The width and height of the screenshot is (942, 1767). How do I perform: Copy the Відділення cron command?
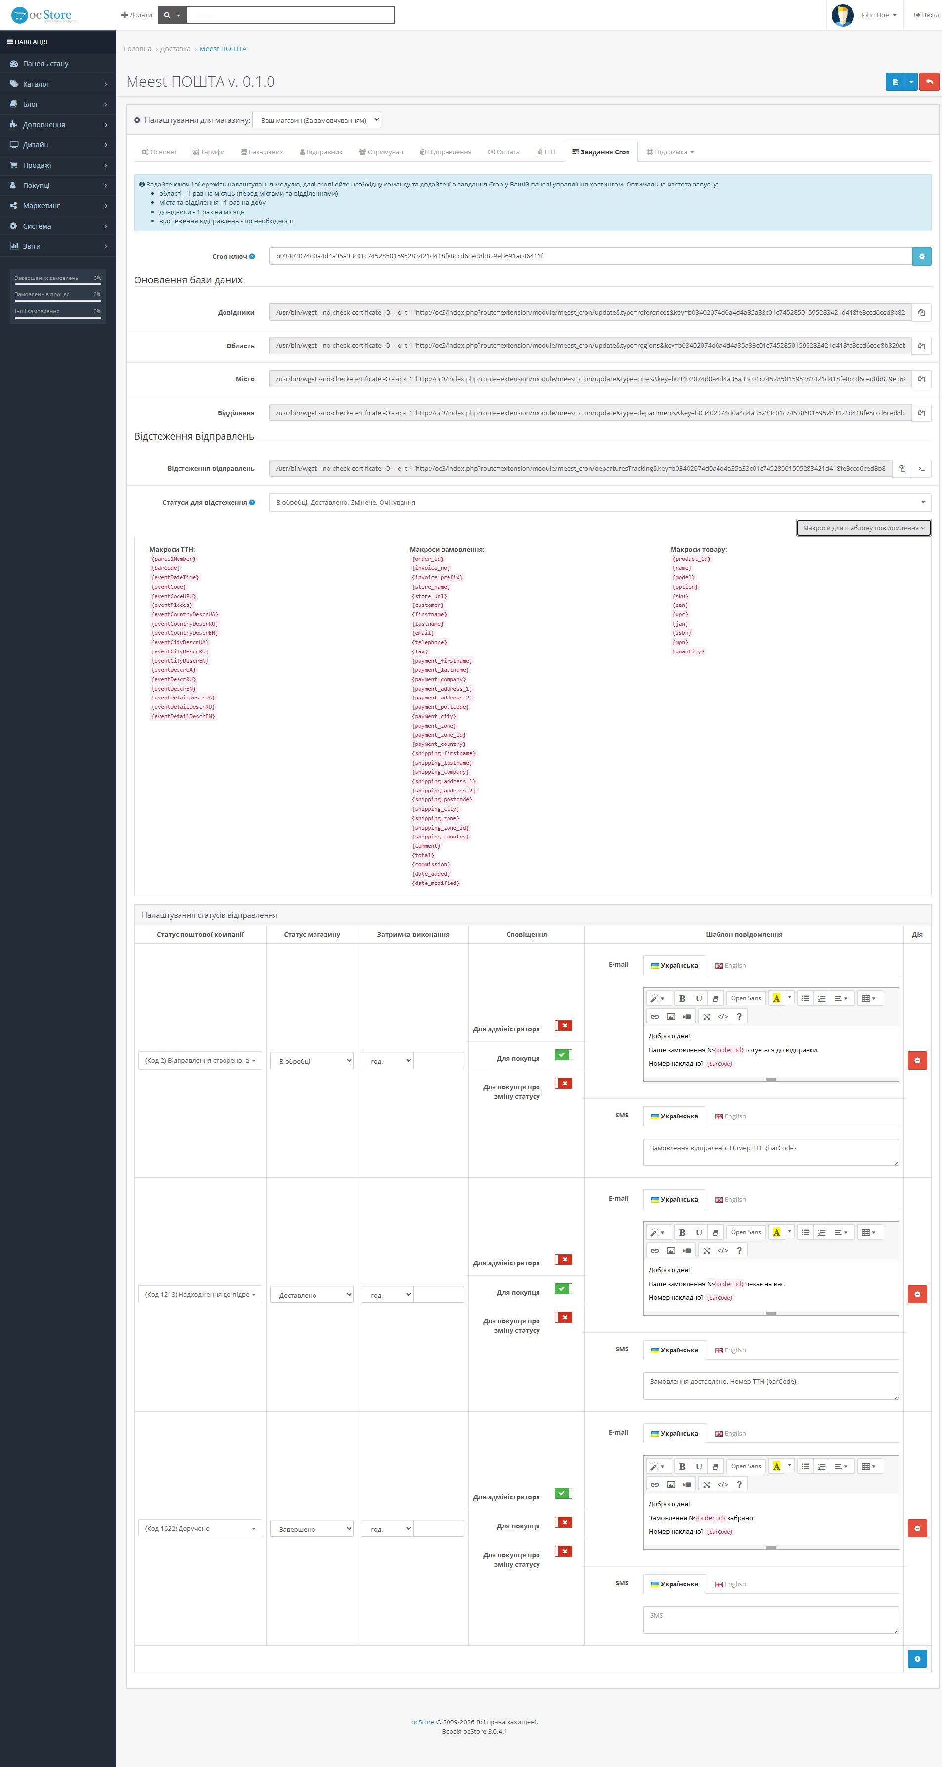click(x=921, y=413)
